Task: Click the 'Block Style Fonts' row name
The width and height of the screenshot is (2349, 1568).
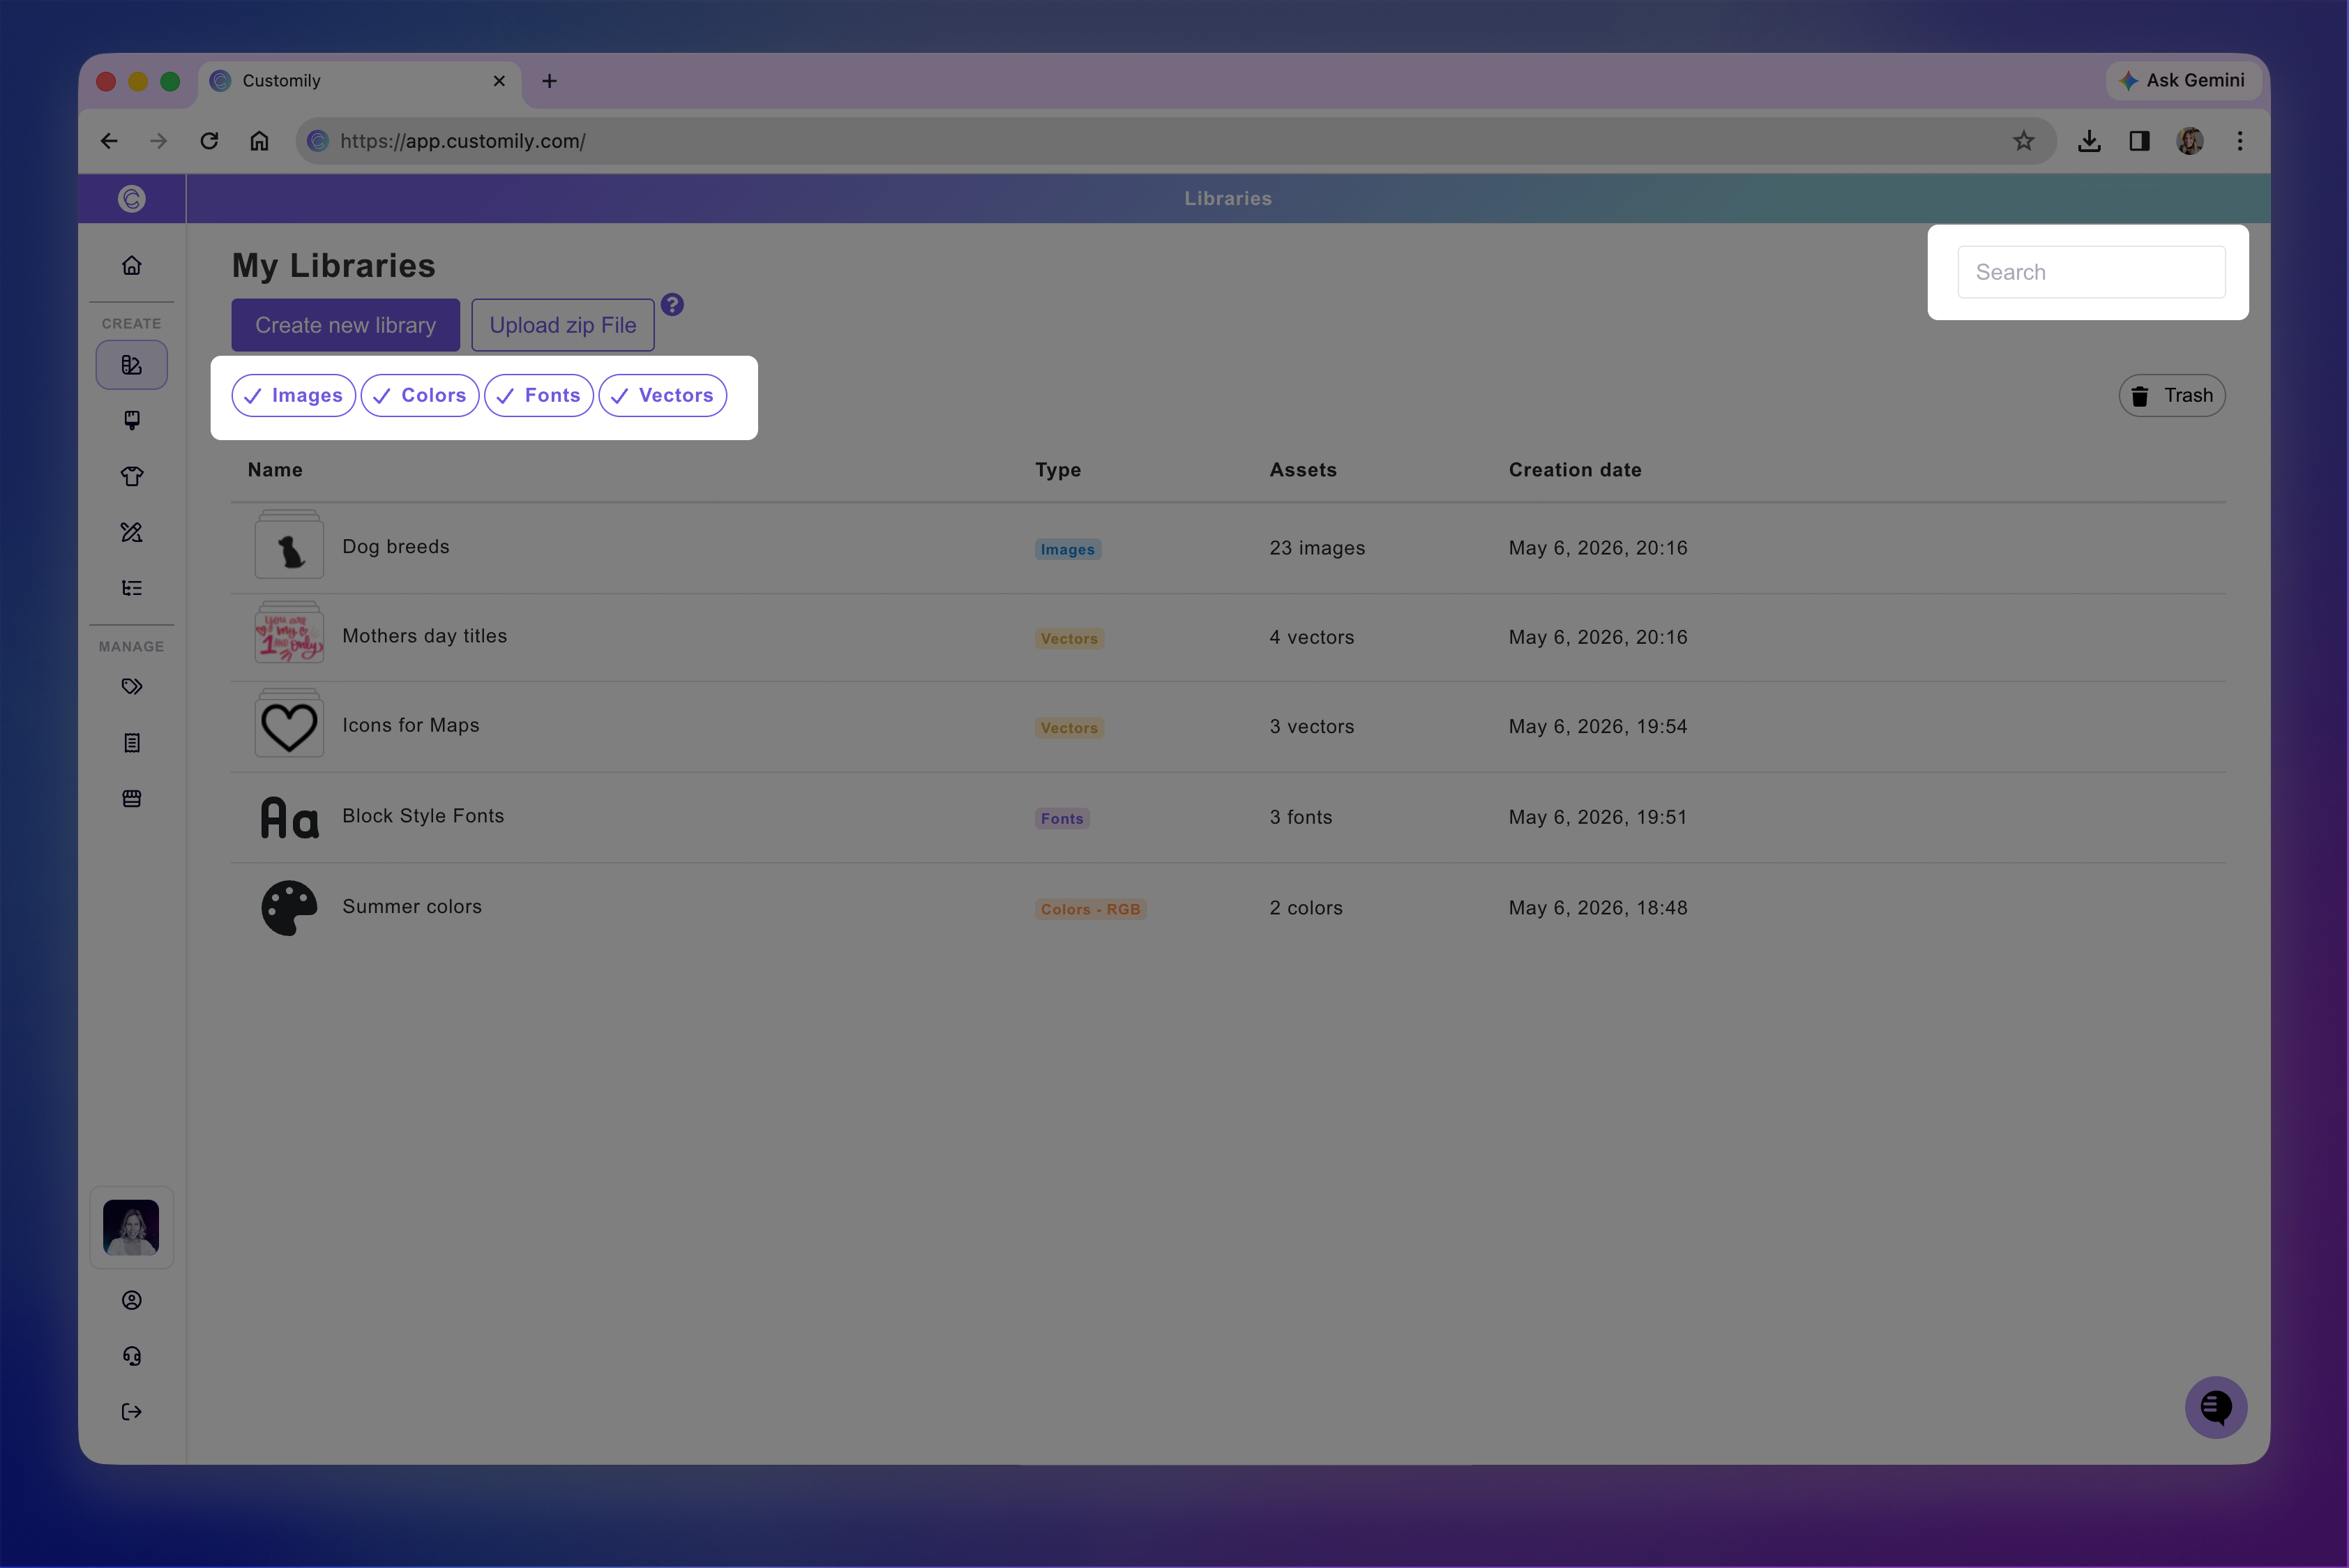Action: [x=423, y=816]
